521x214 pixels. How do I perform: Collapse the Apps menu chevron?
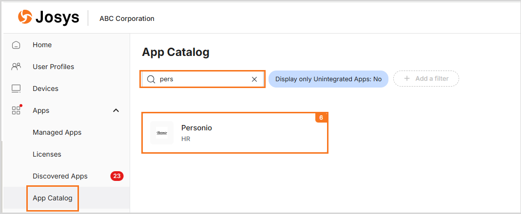click(x=116, y=110)
